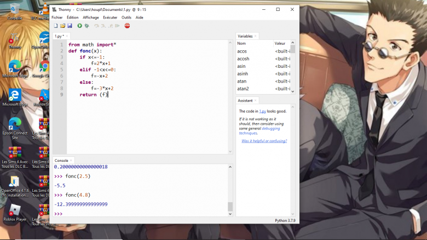Open the Outils menu
This screenshot has height=240, width=427.
tap(126, 17)
